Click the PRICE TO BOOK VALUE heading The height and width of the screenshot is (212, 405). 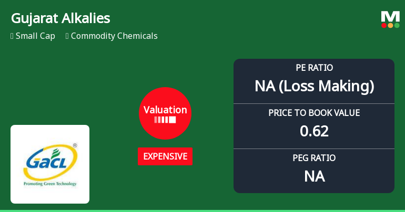tap(314, 113)
